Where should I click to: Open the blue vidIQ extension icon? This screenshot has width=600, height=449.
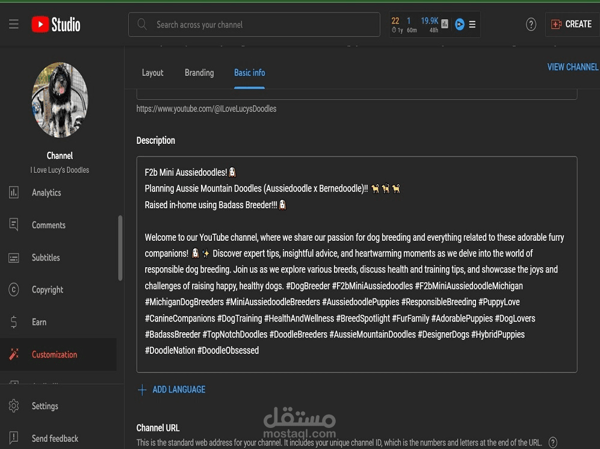click(460, 25)
